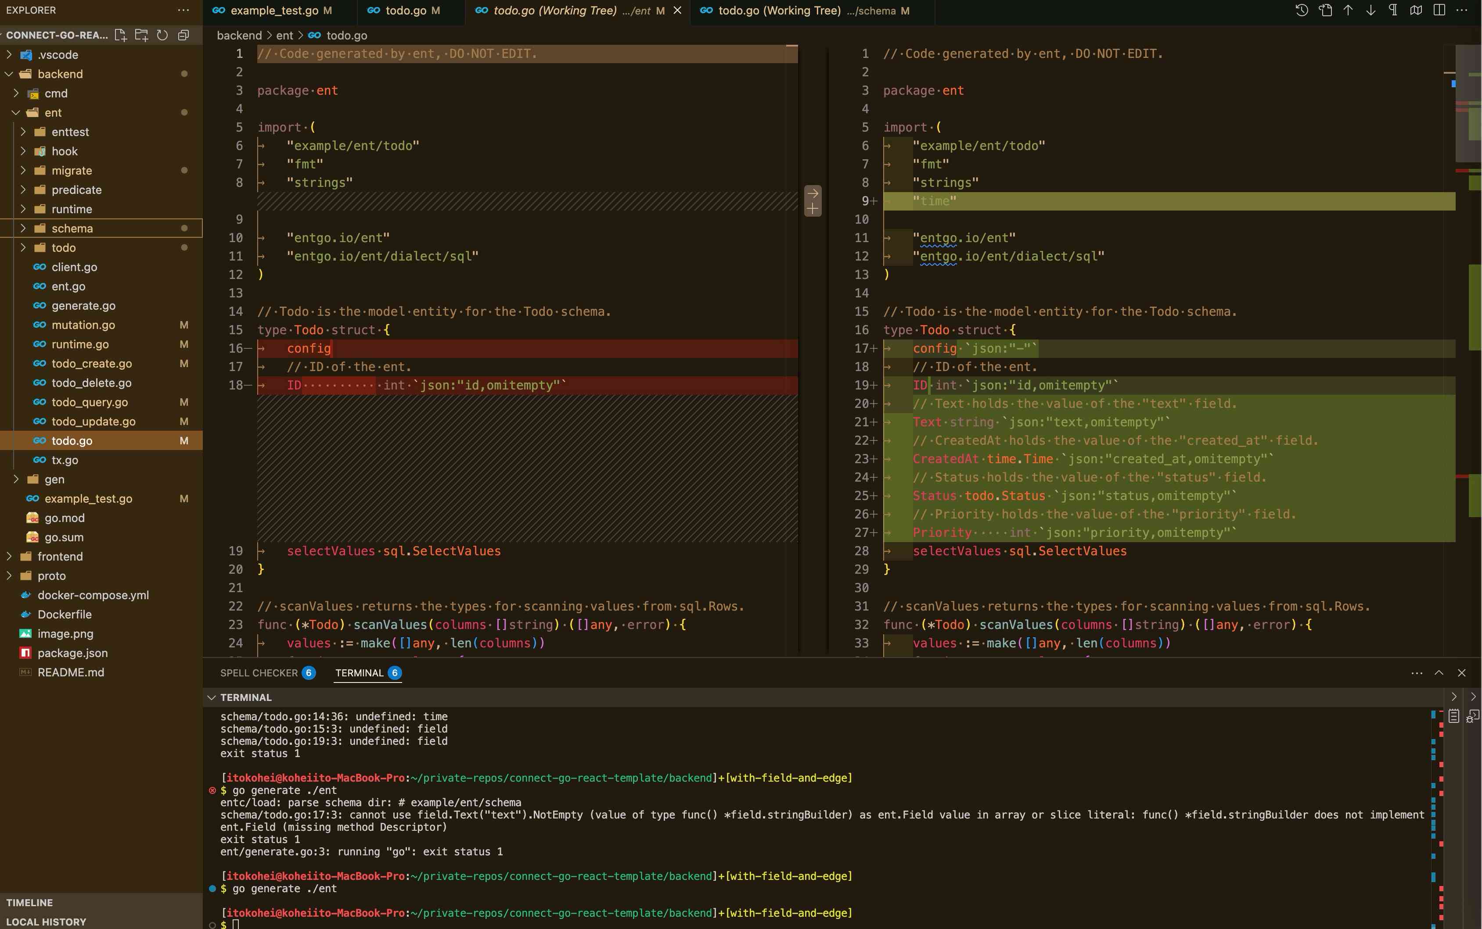Viewport: 1482px width, 929px height.
Task: Go to previous change with up arrow
Action: click(x=1348, y=11)
